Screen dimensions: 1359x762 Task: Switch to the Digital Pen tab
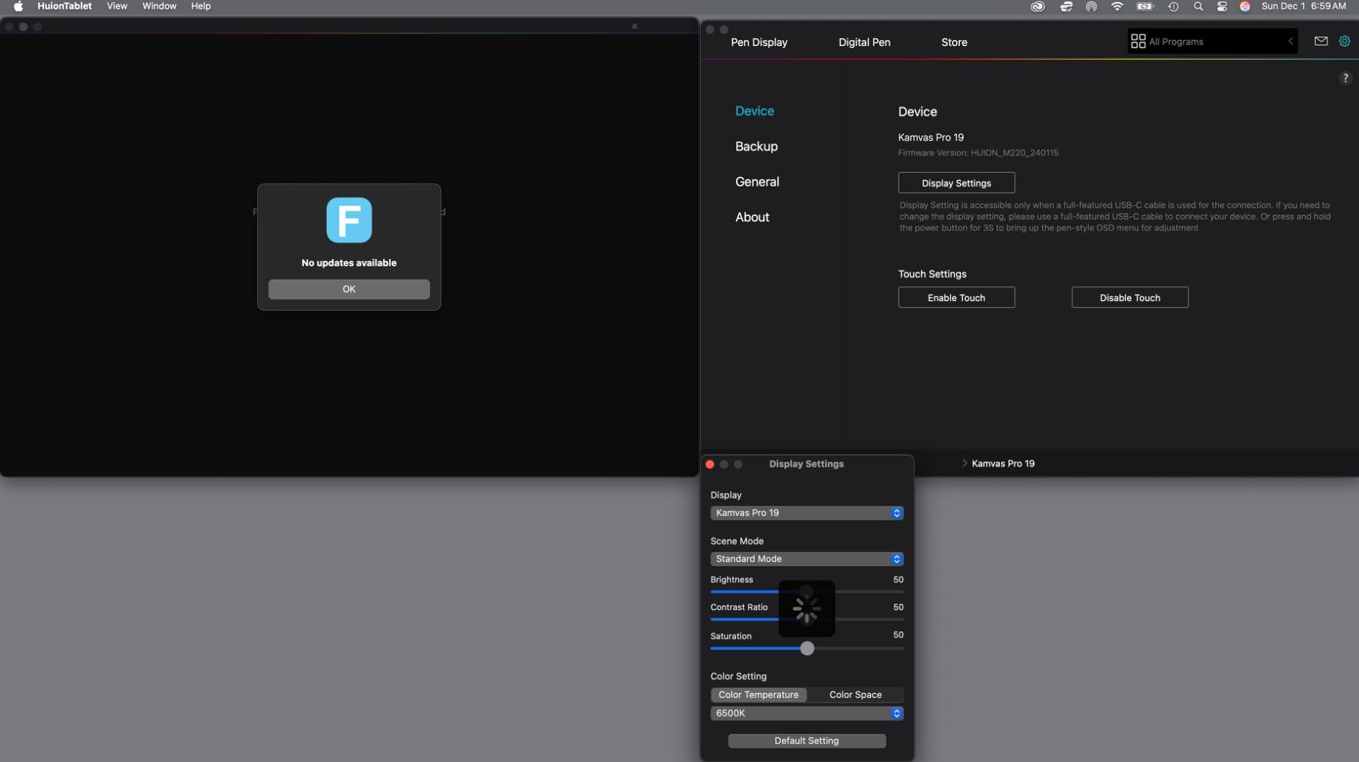click(864, 42)
